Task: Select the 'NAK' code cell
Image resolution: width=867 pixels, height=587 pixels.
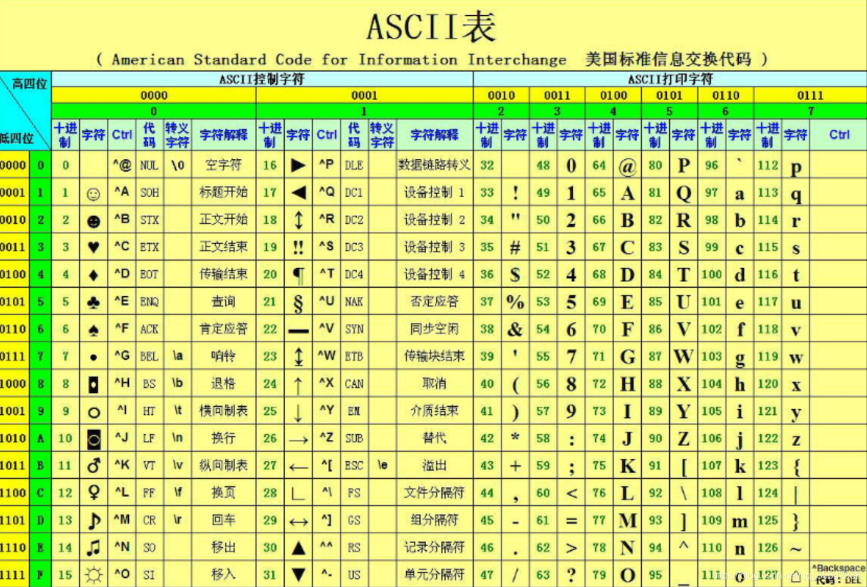Action: (354, 302)
